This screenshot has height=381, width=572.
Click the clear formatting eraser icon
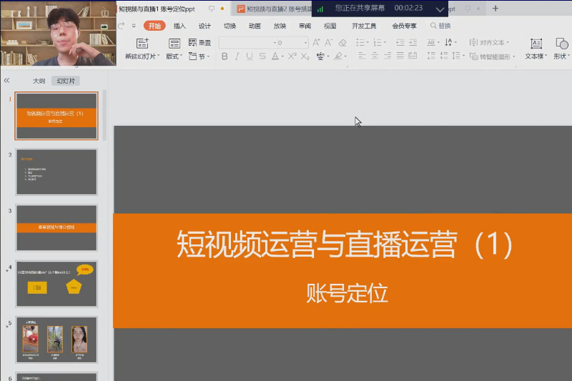tap(342, 43)
